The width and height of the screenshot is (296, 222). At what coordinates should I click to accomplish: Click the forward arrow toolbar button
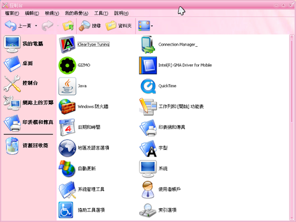coord(47,25)
